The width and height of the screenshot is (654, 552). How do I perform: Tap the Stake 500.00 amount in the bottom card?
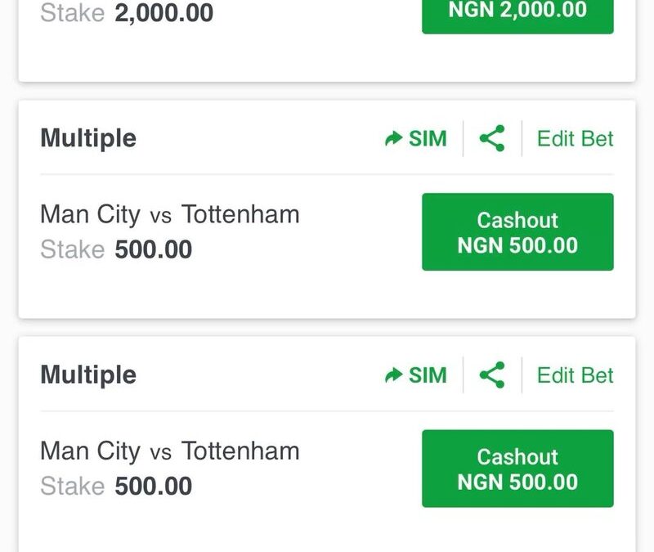154,486
